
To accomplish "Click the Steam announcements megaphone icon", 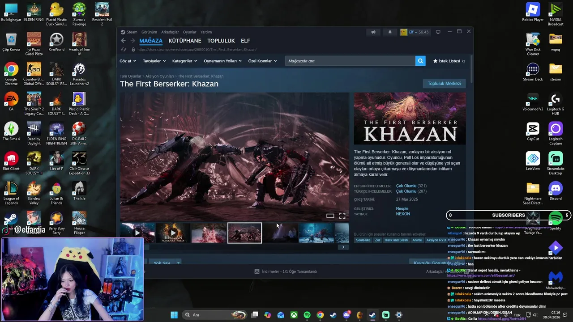I will pos(373,32).
